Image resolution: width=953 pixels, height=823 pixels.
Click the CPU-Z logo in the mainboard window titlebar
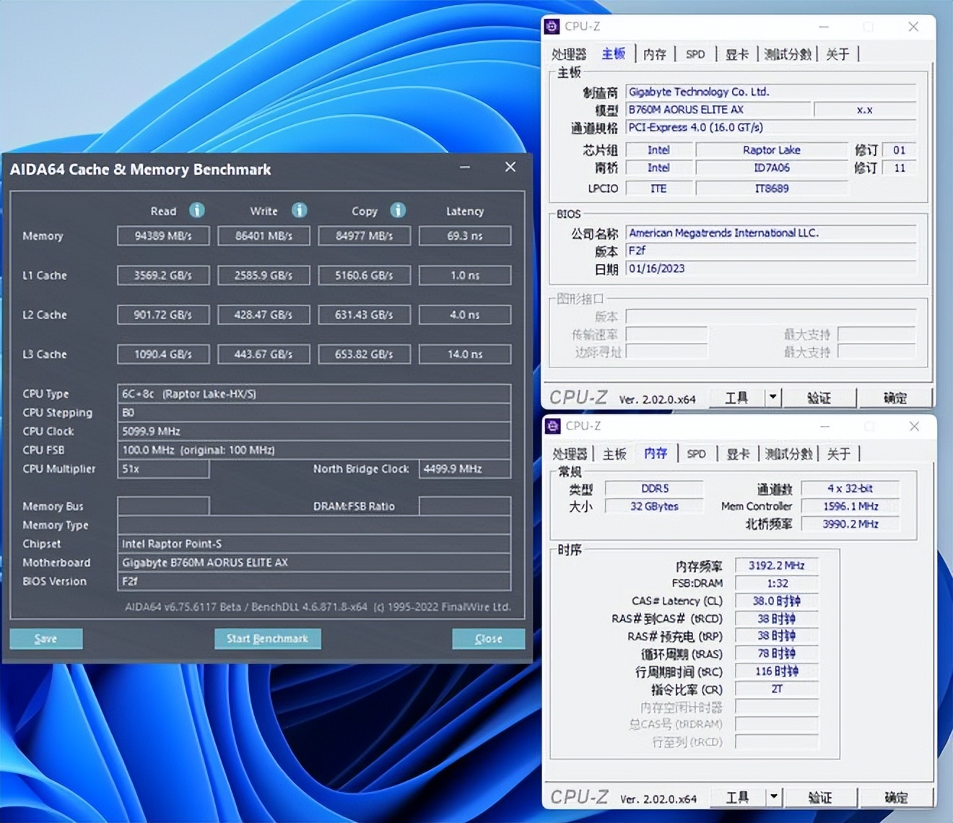[553, 26]
